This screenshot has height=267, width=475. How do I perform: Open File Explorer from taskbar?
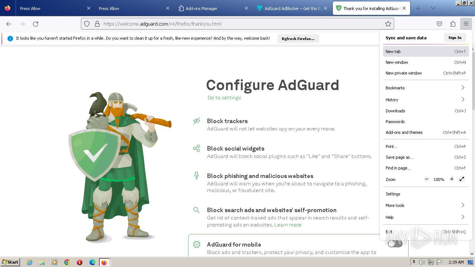42,262
